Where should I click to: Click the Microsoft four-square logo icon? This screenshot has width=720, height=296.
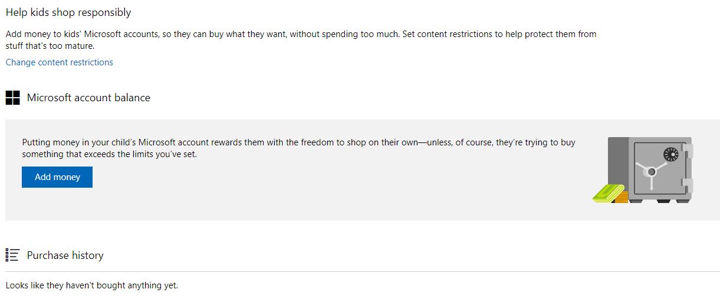point(13,98)
